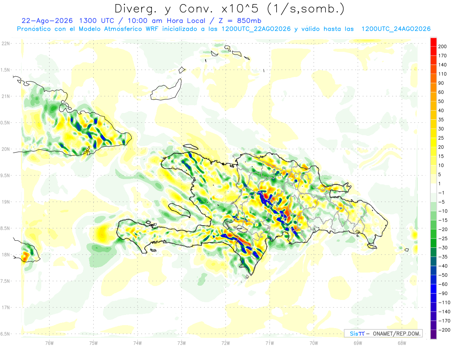Click the "20N" latitude label
The image size is (451, 348).
pyautogui.click(x=6, y=149)
